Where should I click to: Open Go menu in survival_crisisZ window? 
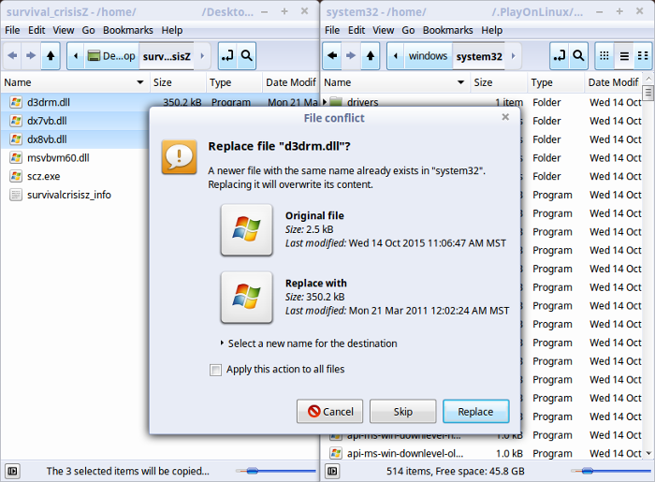[88, 30]
